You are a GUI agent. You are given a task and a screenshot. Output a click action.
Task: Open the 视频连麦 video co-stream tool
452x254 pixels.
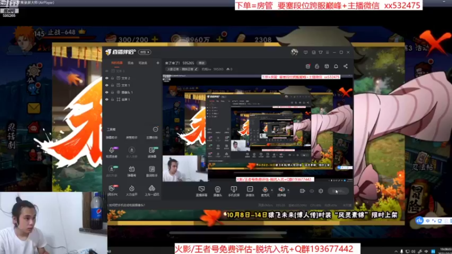pos(112,152)
